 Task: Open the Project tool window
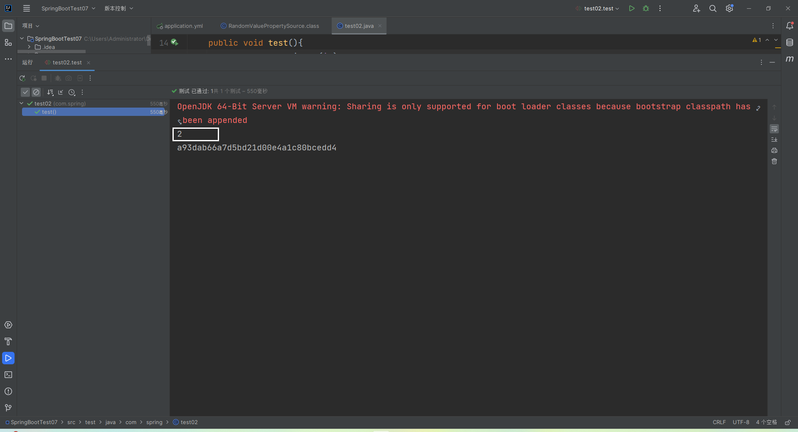8,26
